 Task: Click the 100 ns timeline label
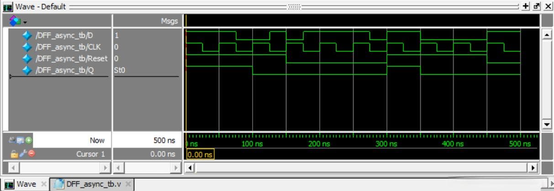pyautogui.click(x=252, y=144)
